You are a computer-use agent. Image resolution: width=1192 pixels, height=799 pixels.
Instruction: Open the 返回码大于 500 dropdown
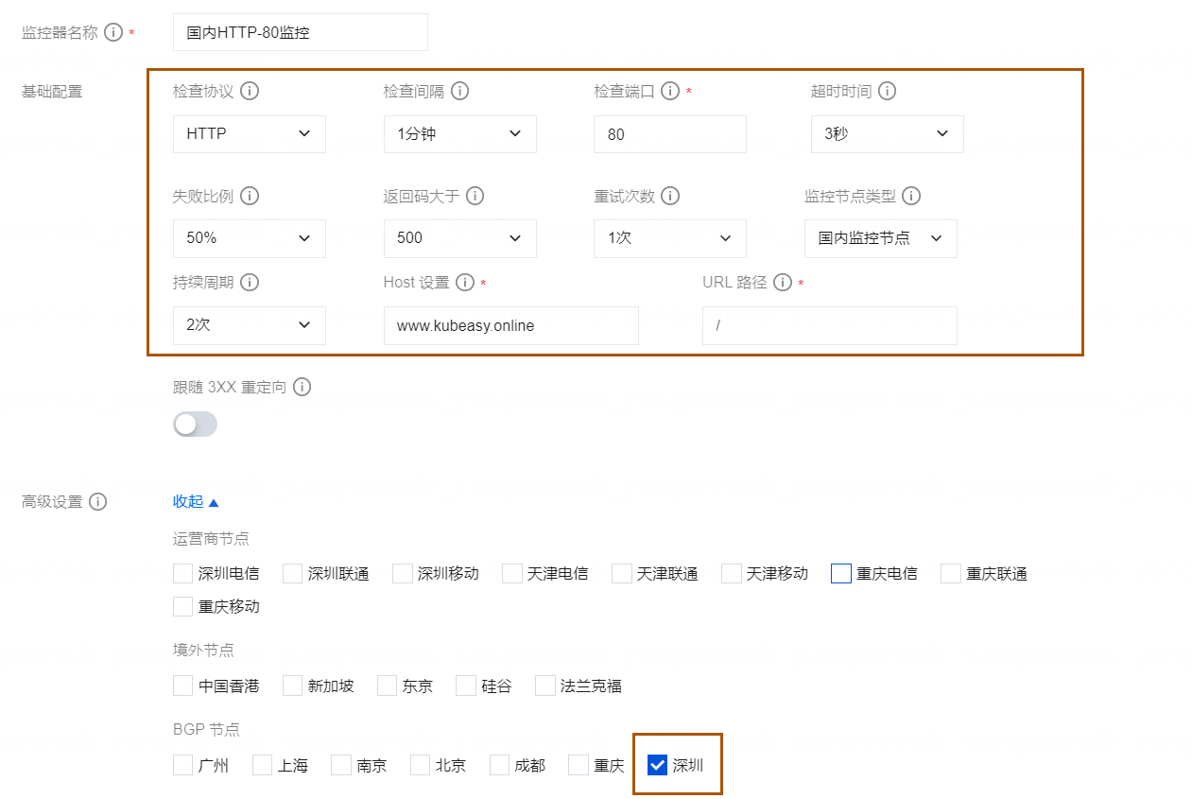point(460,238)
